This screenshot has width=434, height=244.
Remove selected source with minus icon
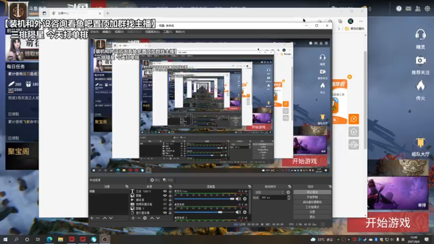[x=139, y=218]
